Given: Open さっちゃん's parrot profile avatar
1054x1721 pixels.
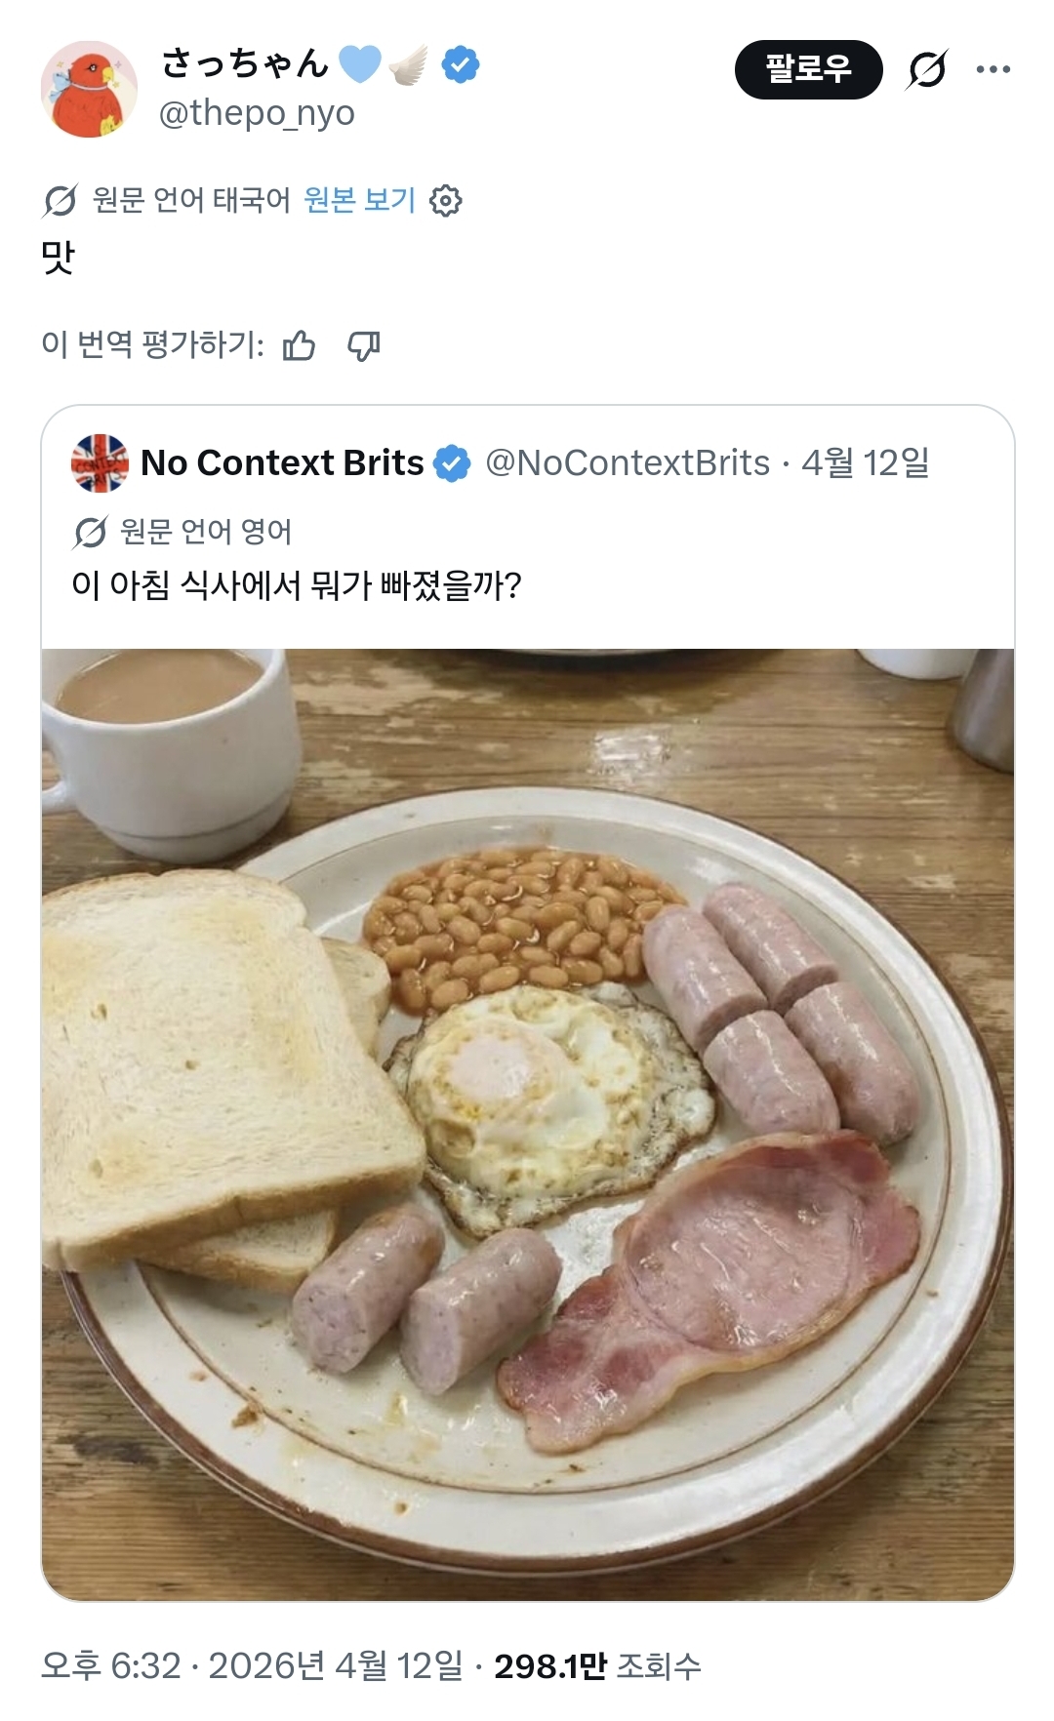Looking at the screenshot, I should click(x=89, y=90).
